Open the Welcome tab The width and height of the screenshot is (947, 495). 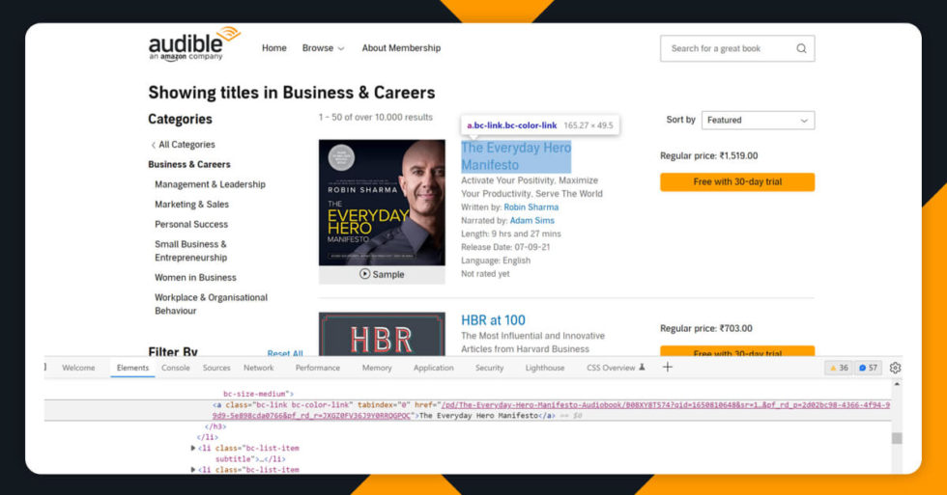click(x=78, y=368)
